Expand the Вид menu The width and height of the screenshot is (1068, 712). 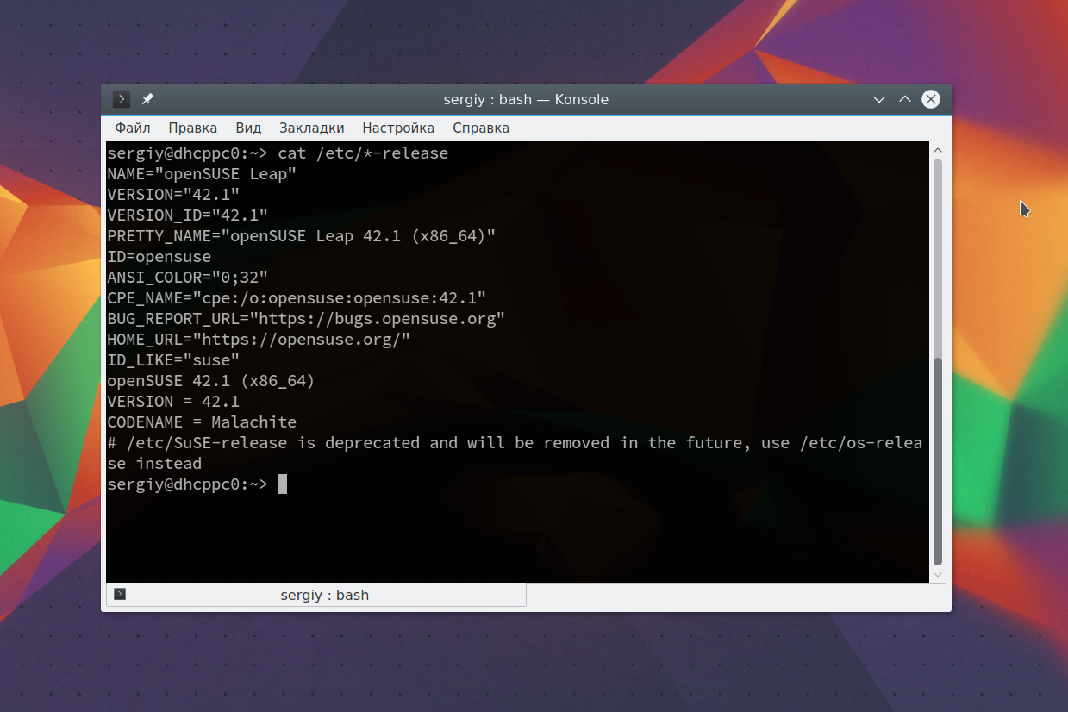click(x=248, y=128)
